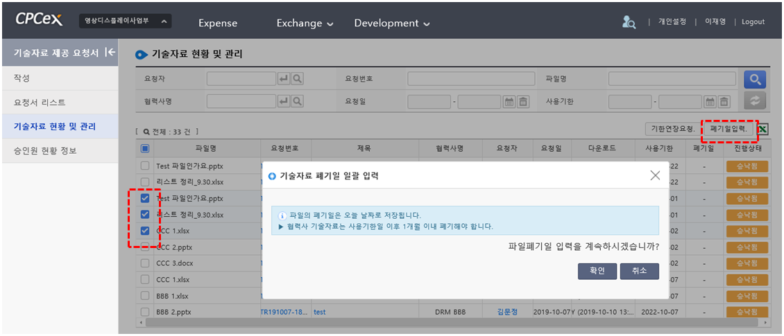Screen dimensions: 784x336
Task: Click the blue search magnifier button
Action: point(755,80)
